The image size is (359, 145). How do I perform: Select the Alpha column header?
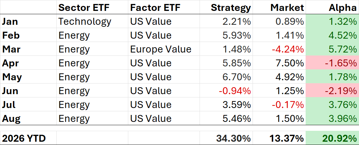343,8
